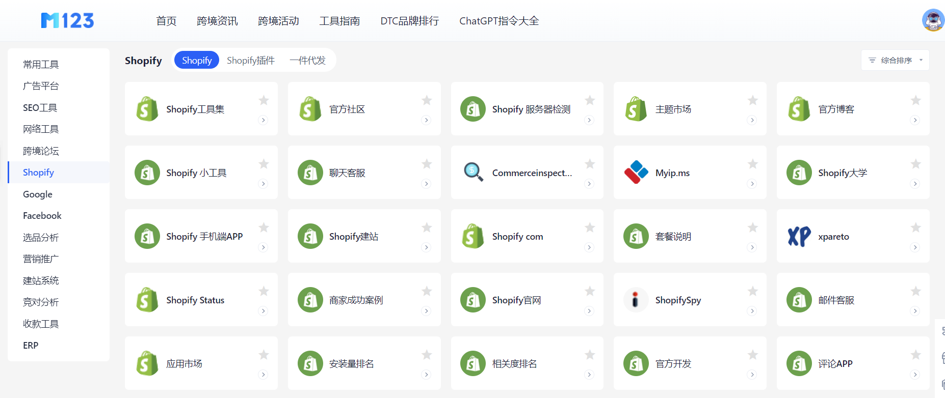The width and height of the screenshot is (945, 398).
Task: Star the xpareto card
Action: pyautogui.click(x=915, y=228)
